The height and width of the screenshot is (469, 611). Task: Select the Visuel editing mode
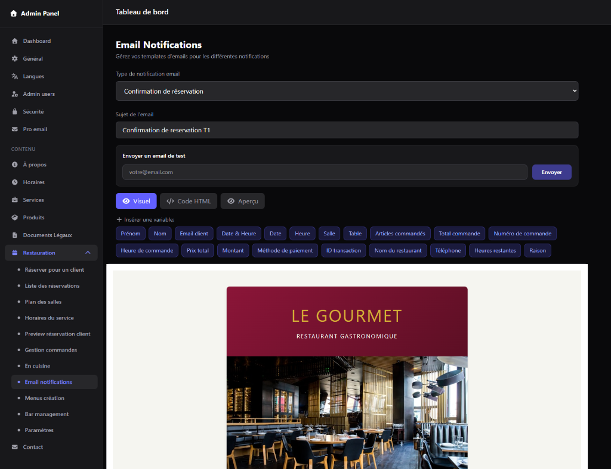click(x=136, y=201)
